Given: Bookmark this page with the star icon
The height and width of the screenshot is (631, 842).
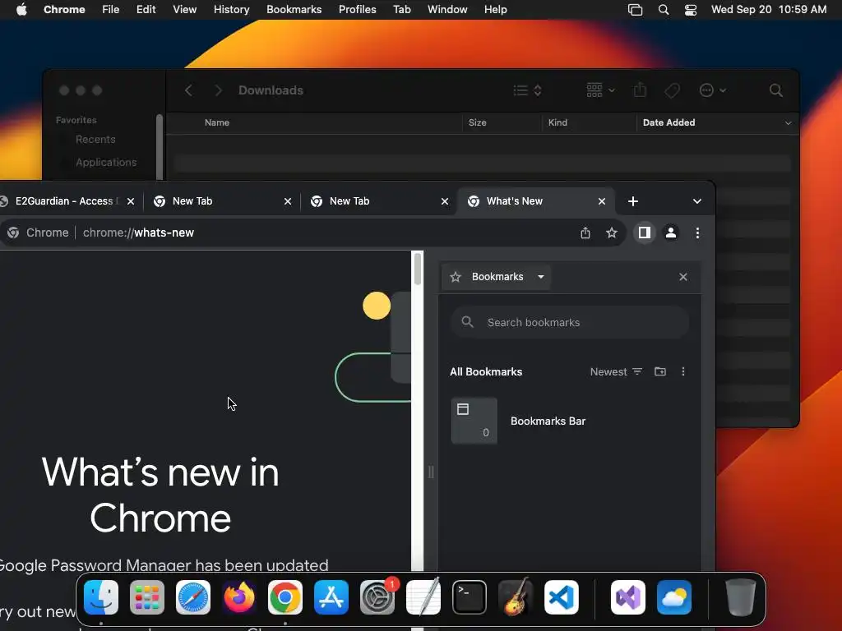Looking at the screenshot, I should (x=612, y=233).
